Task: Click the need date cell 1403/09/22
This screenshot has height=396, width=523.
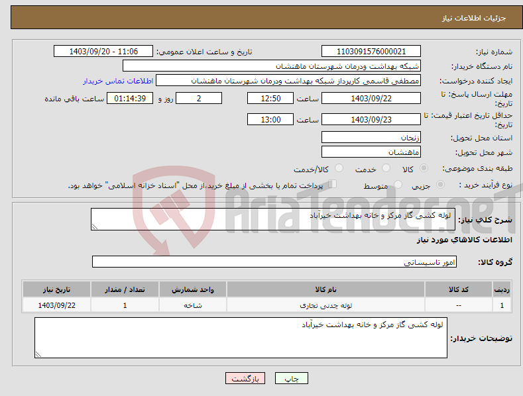Action: coord(56,305)
